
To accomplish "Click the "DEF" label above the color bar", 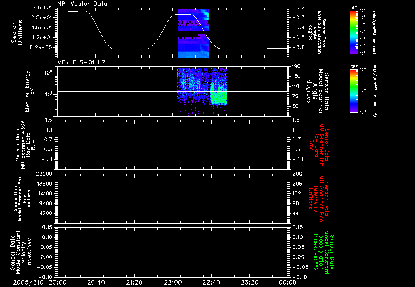I will click(354, 67).
